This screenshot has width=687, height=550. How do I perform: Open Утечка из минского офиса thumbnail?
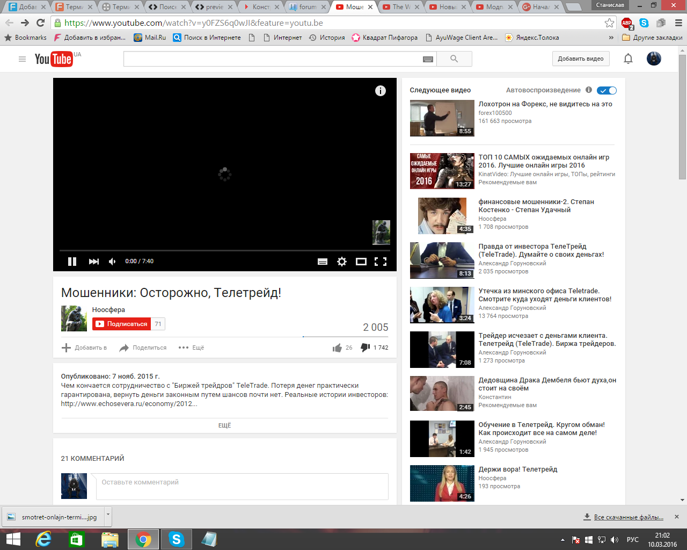[442, 305]
